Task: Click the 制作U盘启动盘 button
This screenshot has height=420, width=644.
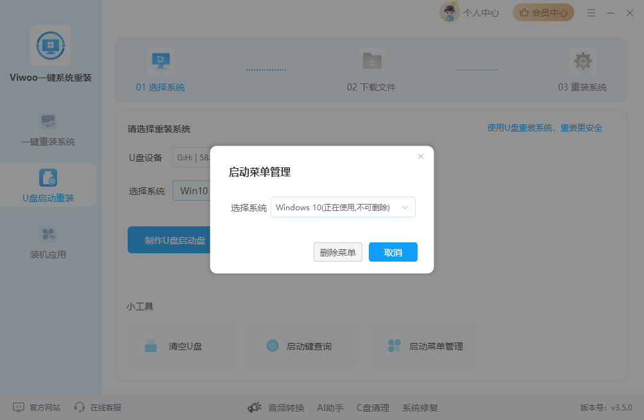Action: pyautogui.click(x=169, y=240)
